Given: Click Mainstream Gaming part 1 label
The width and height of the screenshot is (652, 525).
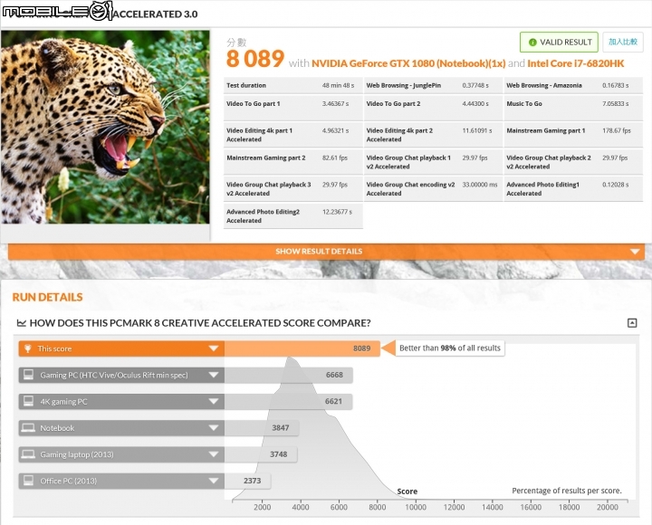Looking at the screenshot, I should tap(545, 130).
